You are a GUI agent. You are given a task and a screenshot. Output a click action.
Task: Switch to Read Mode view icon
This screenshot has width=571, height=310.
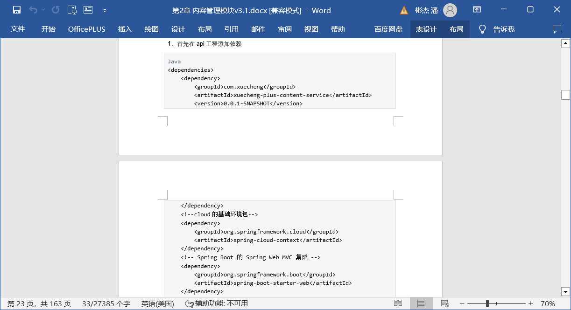[398, 303]
